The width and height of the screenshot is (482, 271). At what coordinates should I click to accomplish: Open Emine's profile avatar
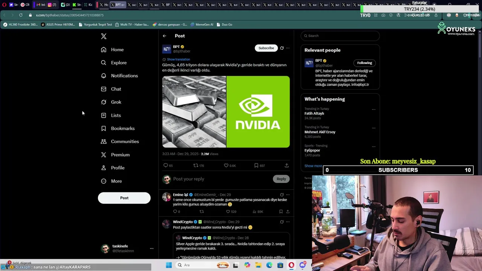[166, 197]
